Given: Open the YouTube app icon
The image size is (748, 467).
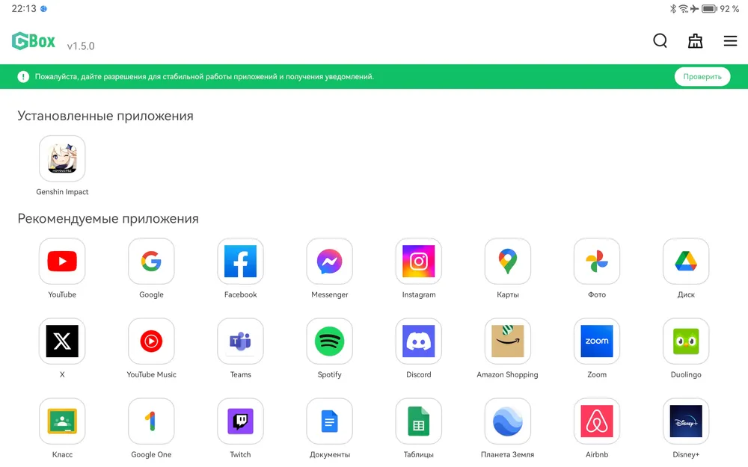Looking at the screenshot, I should coord(62,262).
